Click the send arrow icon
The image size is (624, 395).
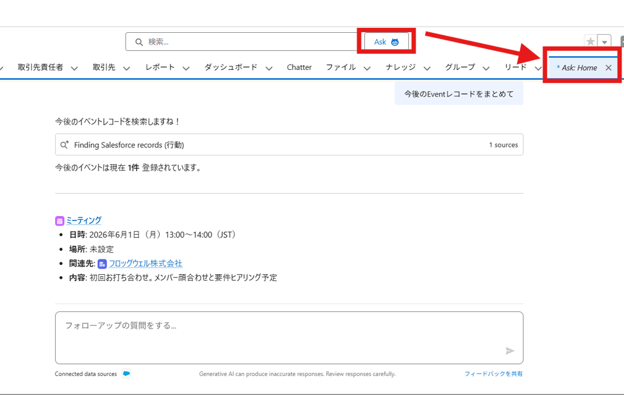point(510,351)
